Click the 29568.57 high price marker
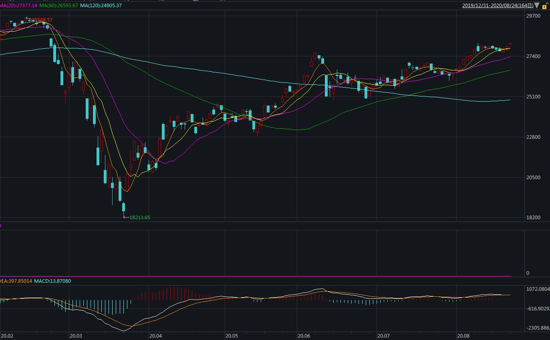This screenshot has height=340, width=550. [x=42, y=20]
